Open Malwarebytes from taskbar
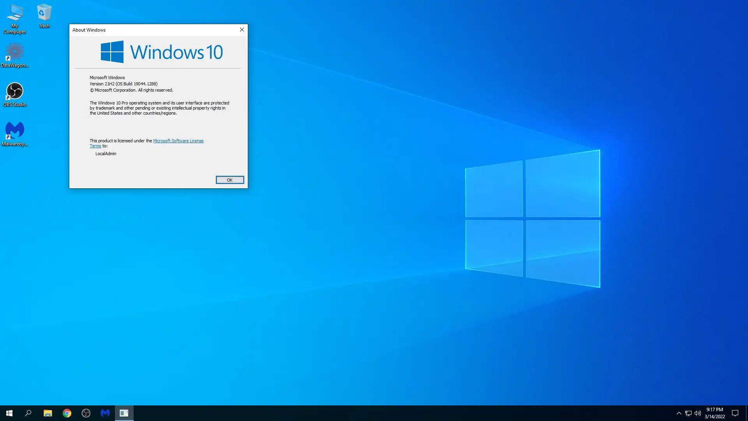 (x=105, y=413)
